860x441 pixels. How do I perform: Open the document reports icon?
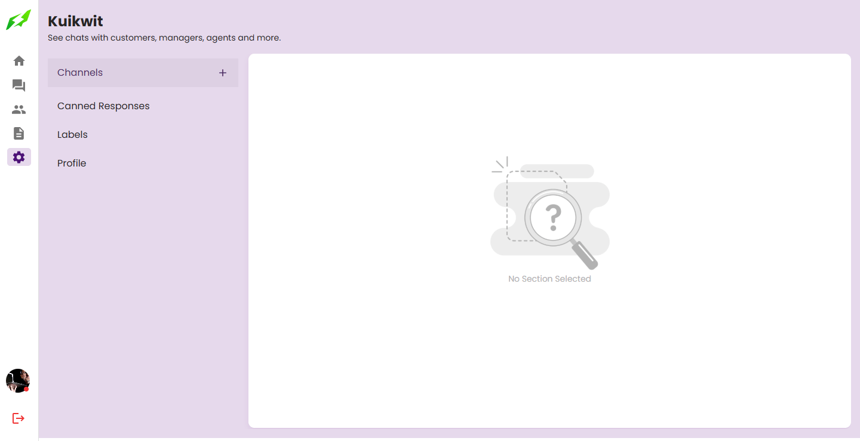tap(19, 133)
